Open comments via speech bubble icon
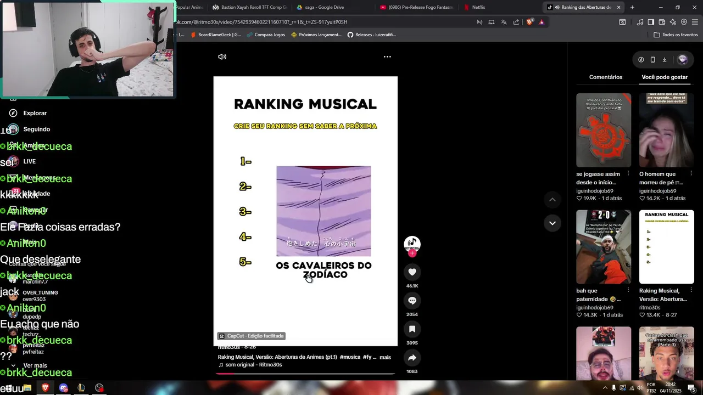The image size is (703, 395). [412, 300]
